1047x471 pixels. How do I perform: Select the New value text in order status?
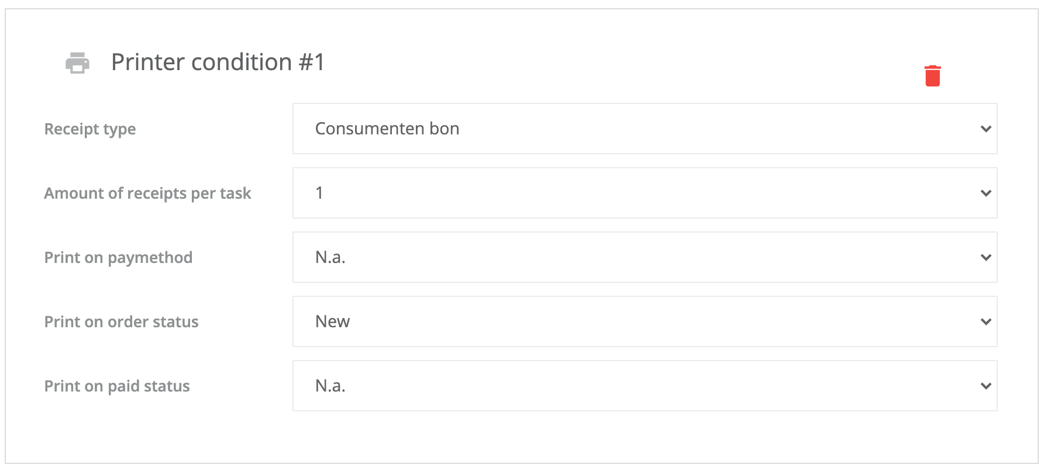(x=332, y=321)
